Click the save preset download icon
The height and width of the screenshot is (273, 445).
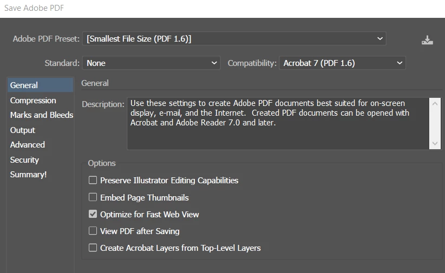coord(427,40)
